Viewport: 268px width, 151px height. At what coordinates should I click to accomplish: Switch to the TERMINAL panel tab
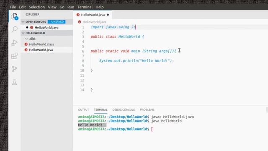click(100, 109)
